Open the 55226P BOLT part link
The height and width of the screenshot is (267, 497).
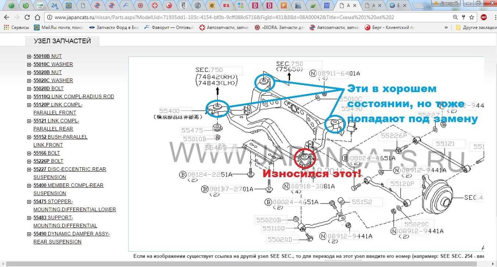(48, 161)
